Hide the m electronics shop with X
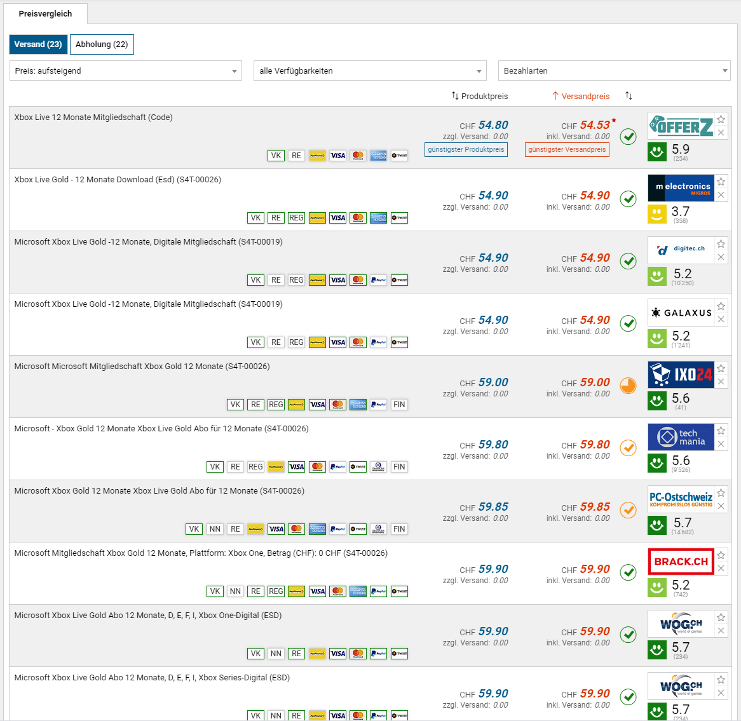 point(721,195)
